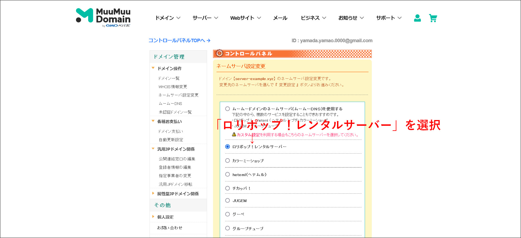
Task: Open ドメイン一覧 in sidebar
Action: click(x=169, y=78)
